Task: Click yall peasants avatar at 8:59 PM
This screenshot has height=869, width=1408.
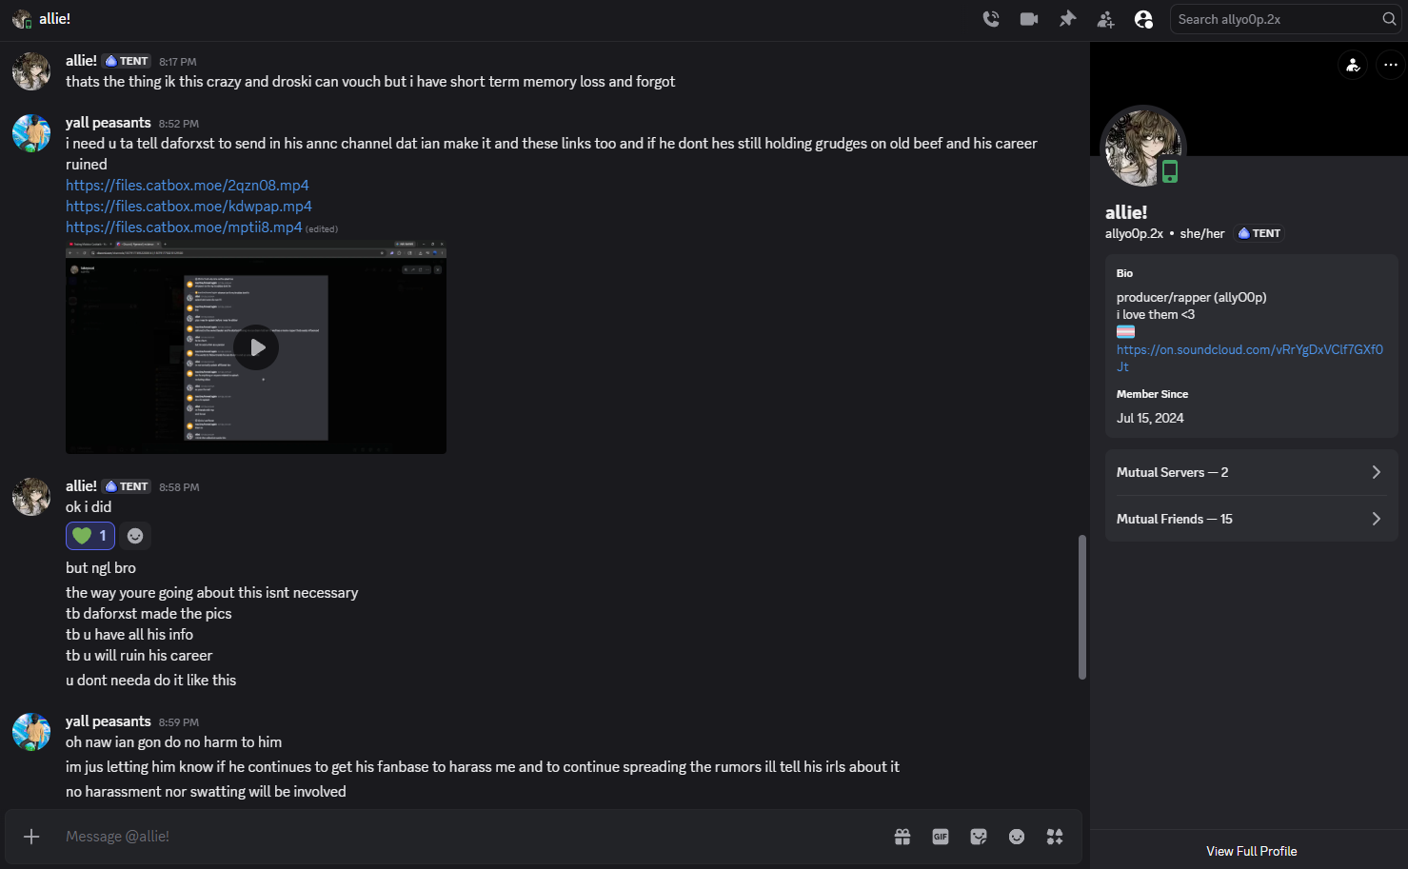Action: (31, 732)
